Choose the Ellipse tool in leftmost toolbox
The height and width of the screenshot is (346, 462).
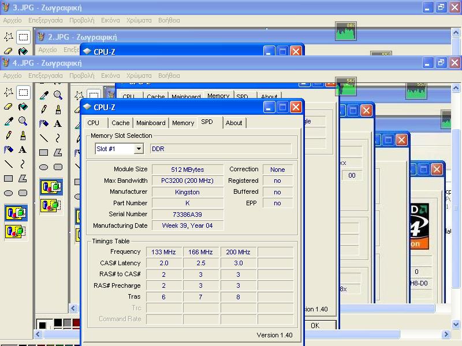pyautogui.click(x=9, y=193)
